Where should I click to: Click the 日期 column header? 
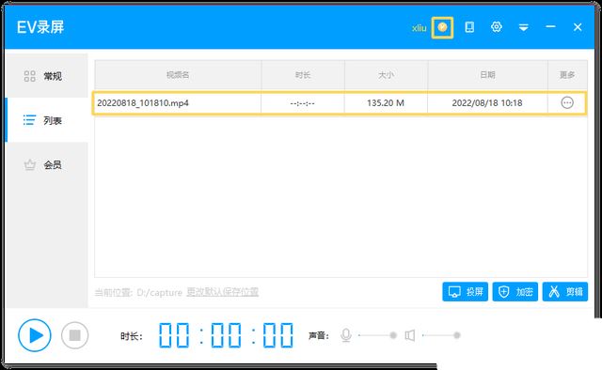coord(487,75)
